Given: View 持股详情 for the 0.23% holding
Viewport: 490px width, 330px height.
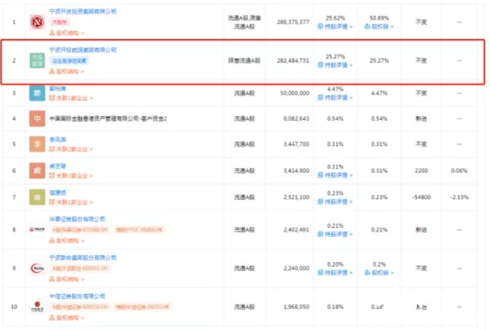Looking at the screenshot, I should tap(335, 202).
